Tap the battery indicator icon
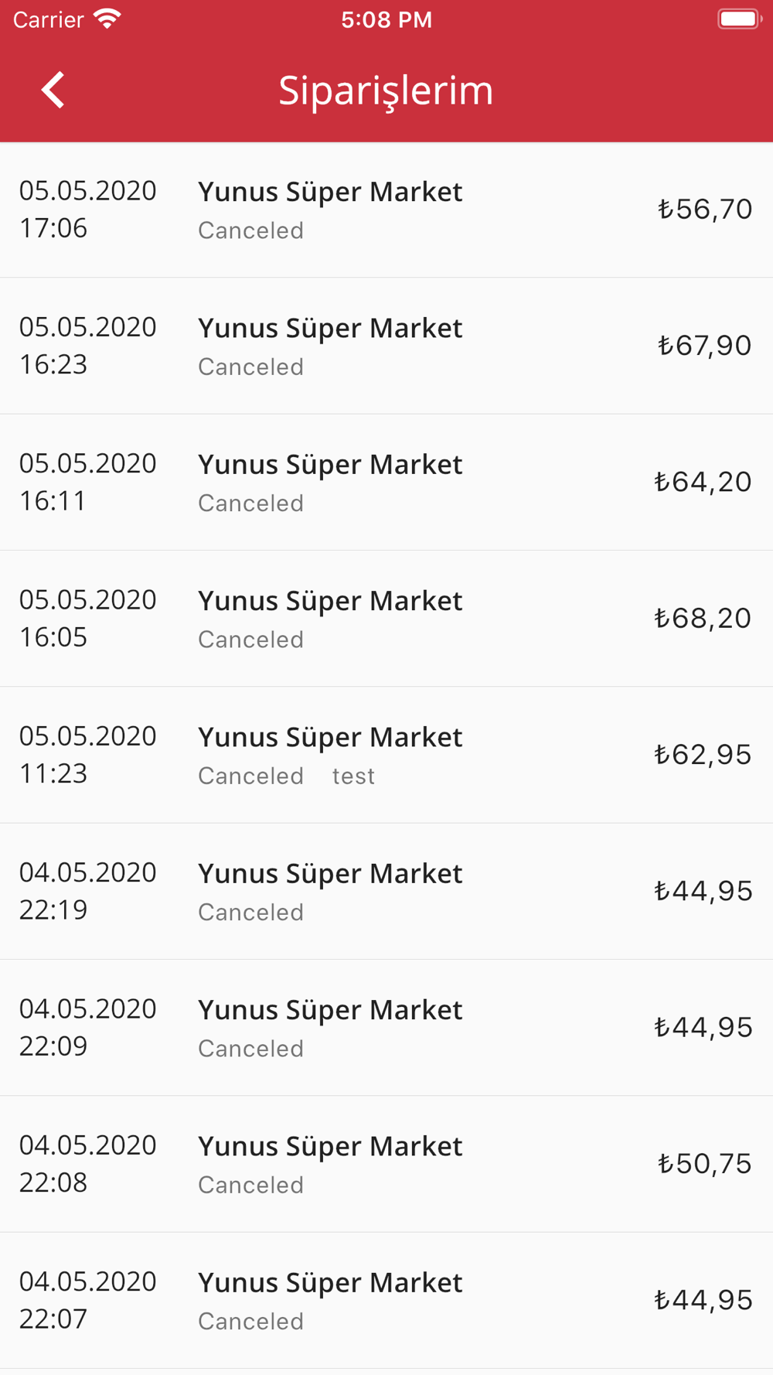Image resolution: width=773 pixels, height=1375 pixels. pyautogui.click(x=739, y=19)
